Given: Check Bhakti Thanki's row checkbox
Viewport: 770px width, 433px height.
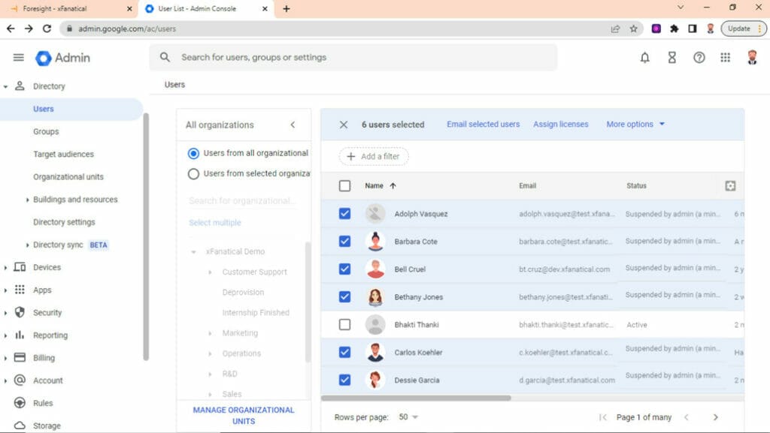Looking at the screenshot, I should tap(344, 324).
